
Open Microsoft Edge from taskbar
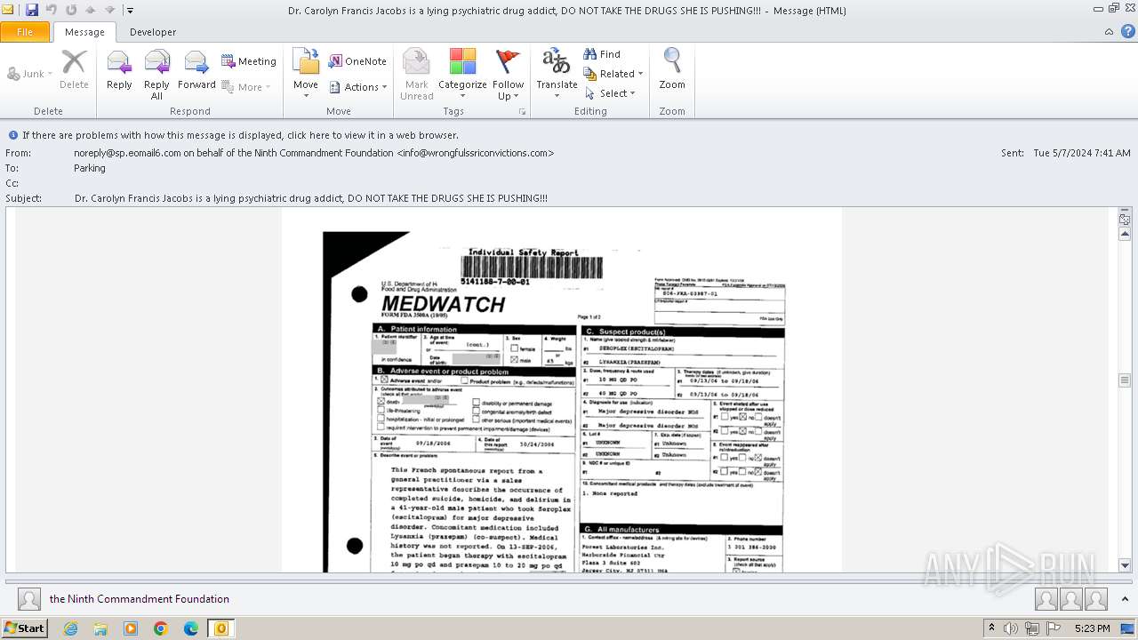(191, 628)
